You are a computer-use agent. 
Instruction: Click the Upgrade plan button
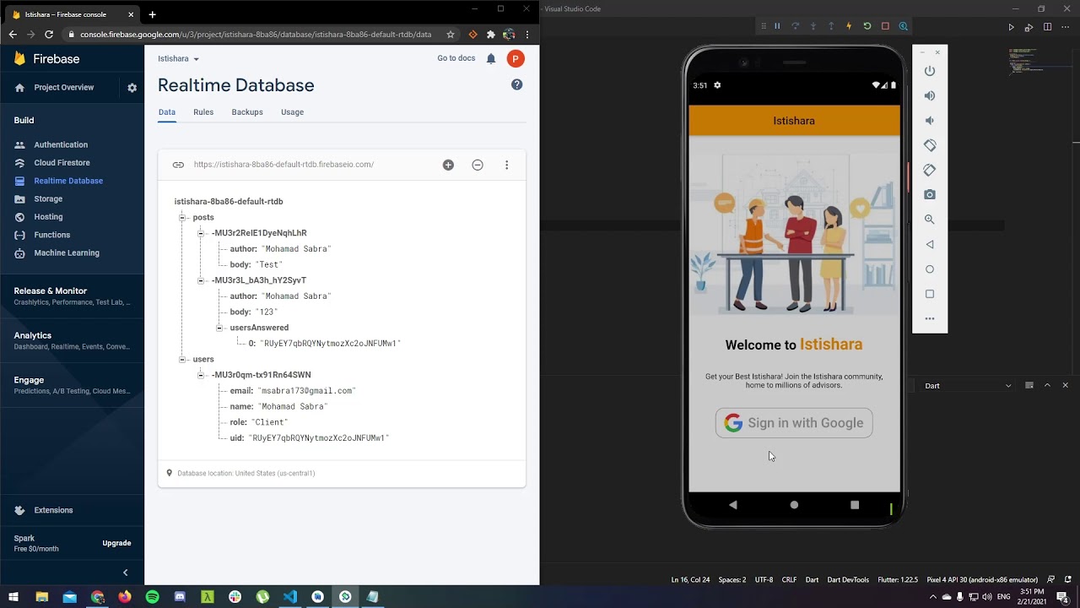(116, 543)
